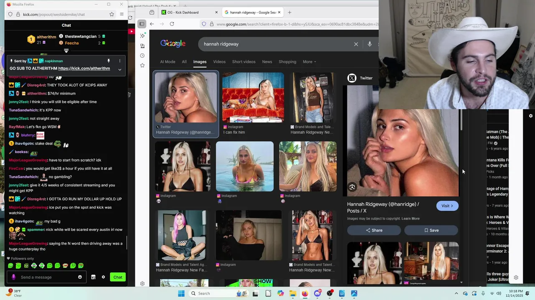The height and width of the screenshot is (300, 535).
Task: Switch to All results tab
Action: 184,62
